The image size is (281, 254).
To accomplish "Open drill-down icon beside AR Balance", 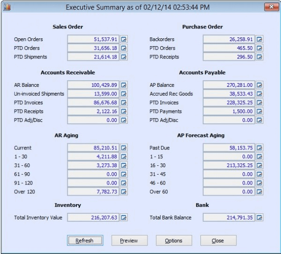I will 124,85.
